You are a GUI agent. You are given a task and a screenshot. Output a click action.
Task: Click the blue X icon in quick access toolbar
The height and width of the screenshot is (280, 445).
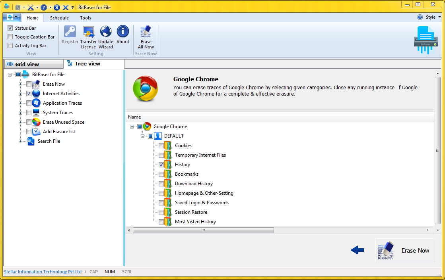coord(66,8)
